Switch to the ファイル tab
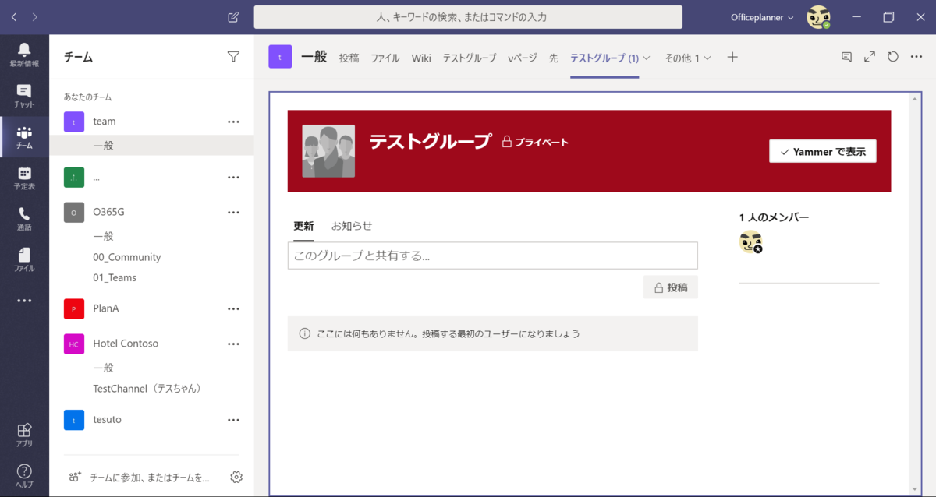936x497 pixels. point(385,58)
